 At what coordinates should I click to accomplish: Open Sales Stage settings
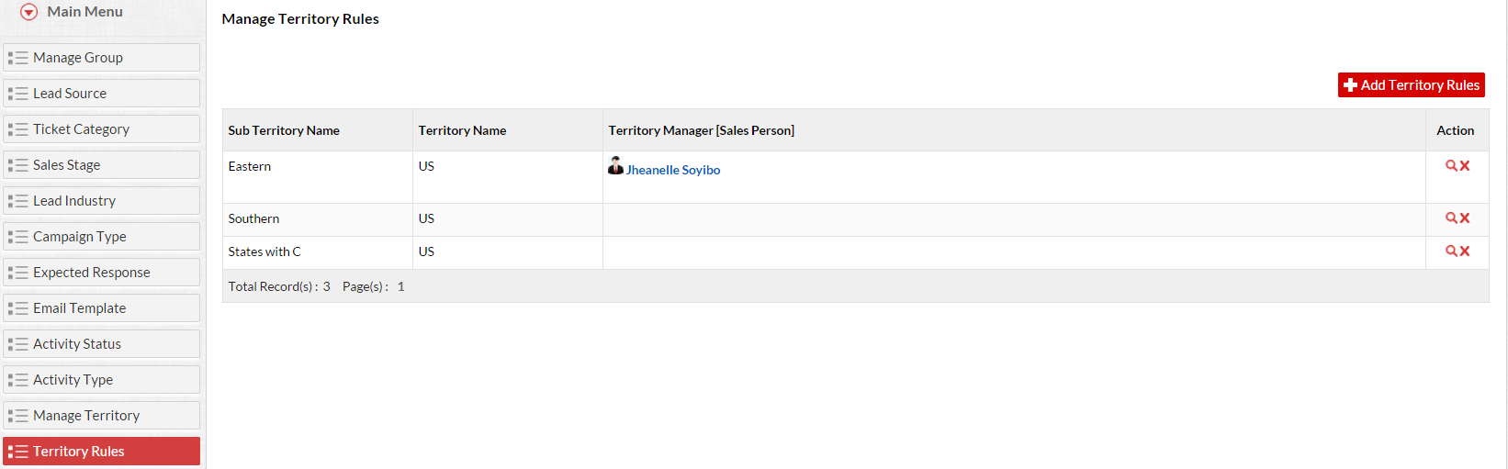pos(101,165)
